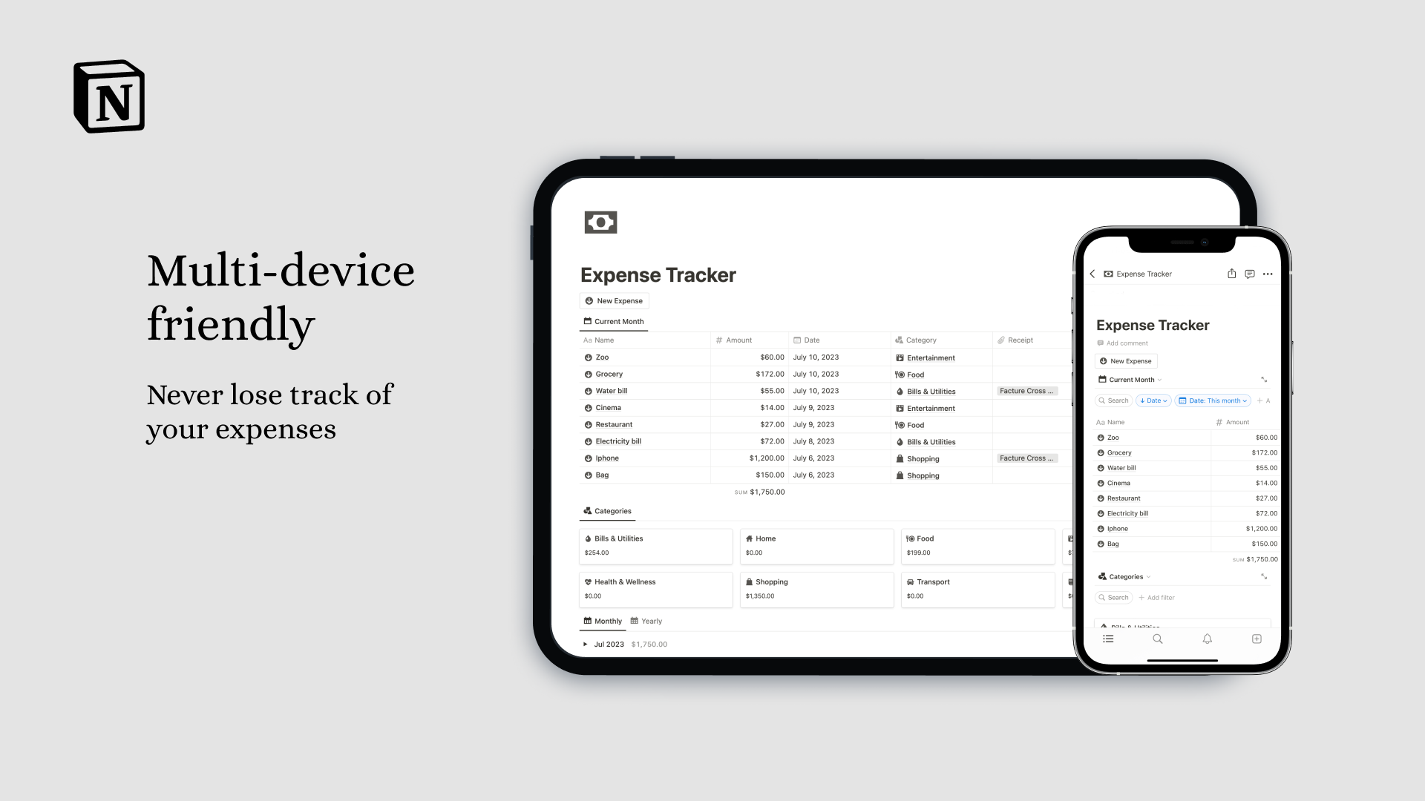Viewport: 1425px width, 801px height.
Task: Select the expense tracker icon
Action: click(x=601, y=221)
